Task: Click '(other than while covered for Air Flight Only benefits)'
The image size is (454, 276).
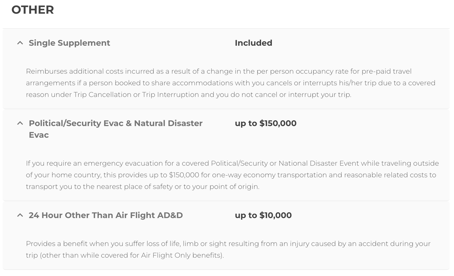Action: coord(132,256)
